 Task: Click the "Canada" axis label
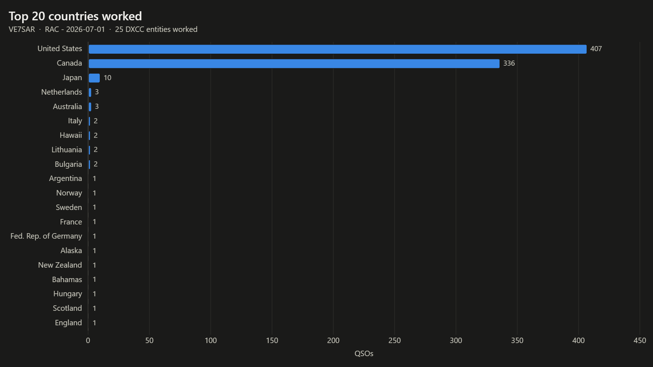tap(69, 63)
